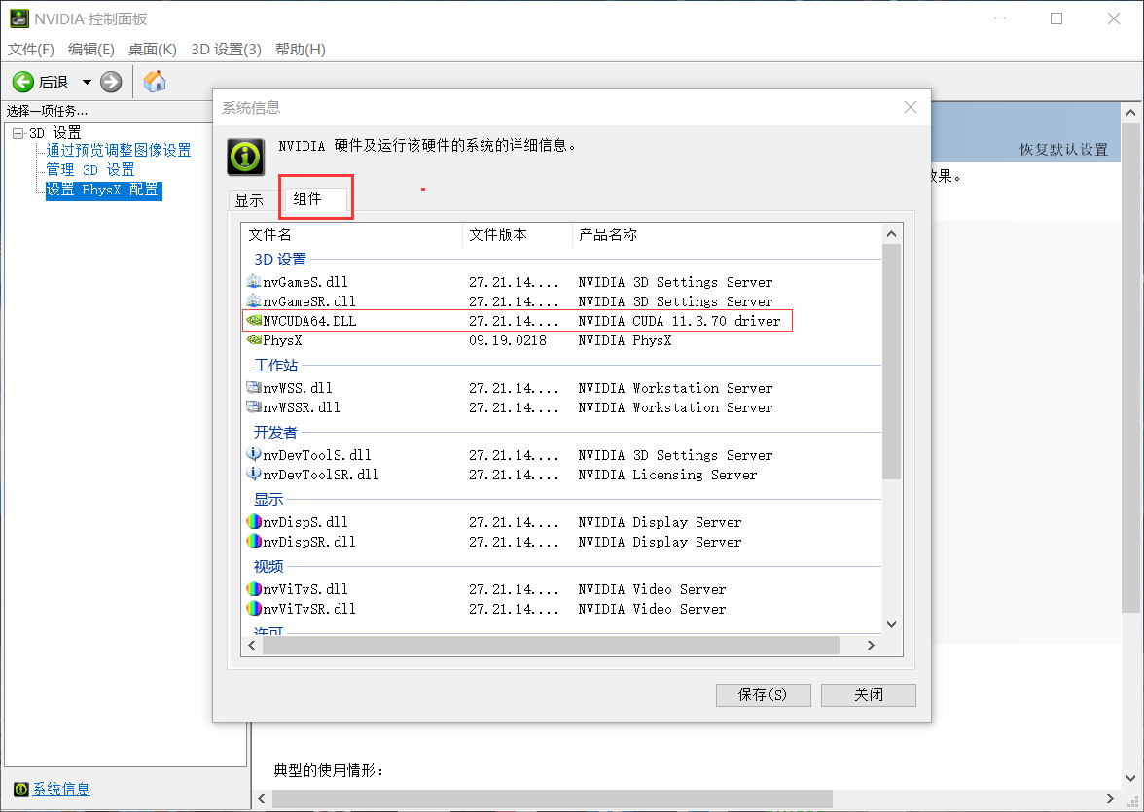Collapse the 3D 设置 tree node
This screenshot has height=812, width=1144.
tap(19, 131)
